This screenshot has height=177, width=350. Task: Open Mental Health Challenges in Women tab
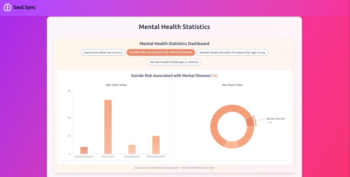pos(174,62)
